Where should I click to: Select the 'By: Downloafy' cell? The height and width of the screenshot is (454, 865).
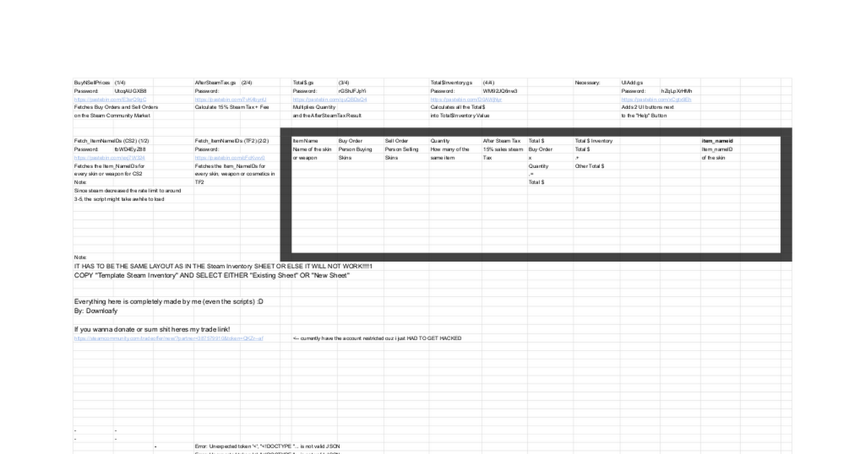(96, 311)
